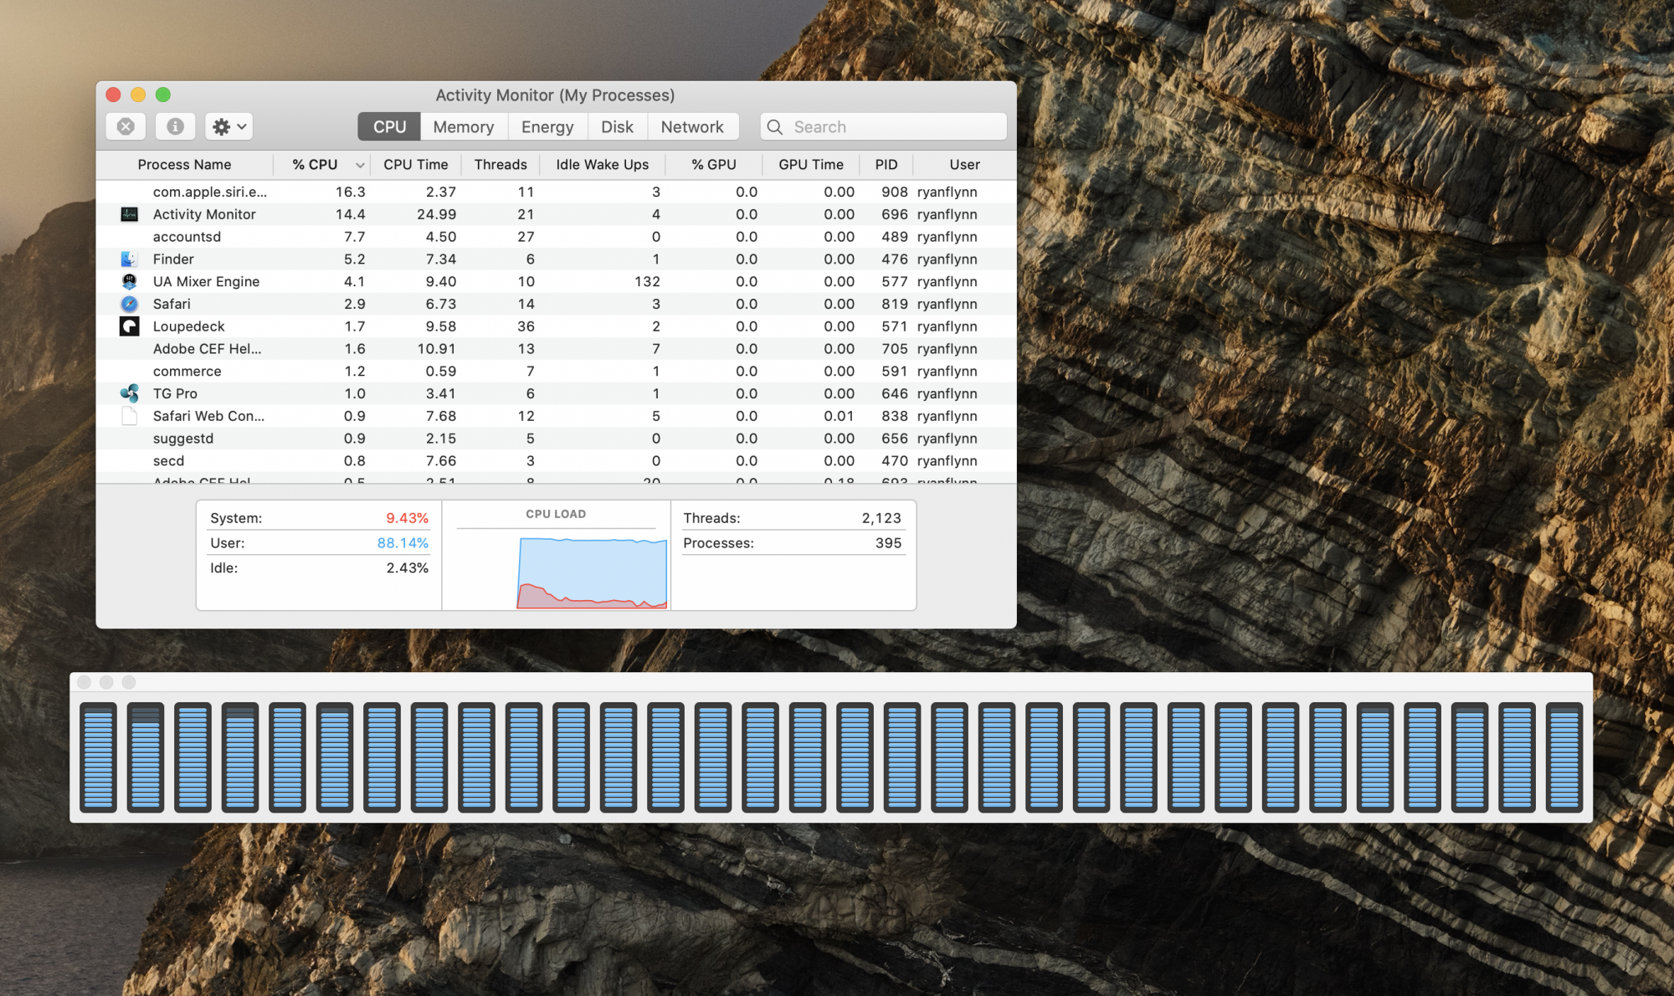
Task: Close the CPU meters window
Action: coord(84,682)
